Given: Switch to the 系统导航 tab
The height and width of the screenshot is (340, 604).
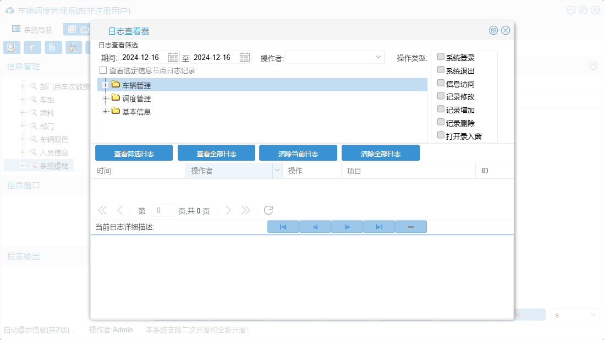Looking at the screenshot, I should click(33, 30).
